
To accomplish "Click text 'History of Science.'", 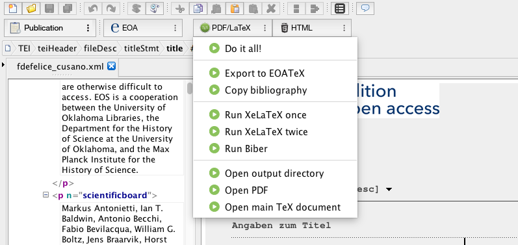I will [100, 170].
